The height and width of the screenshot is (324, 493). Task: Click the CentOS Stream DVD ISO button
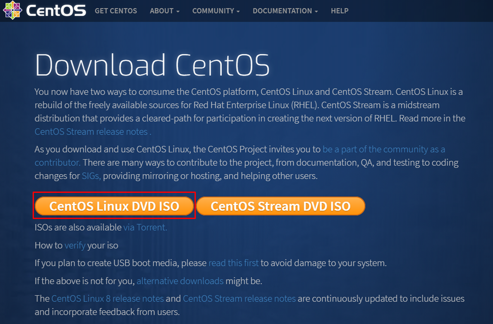[x=280, y=206]
